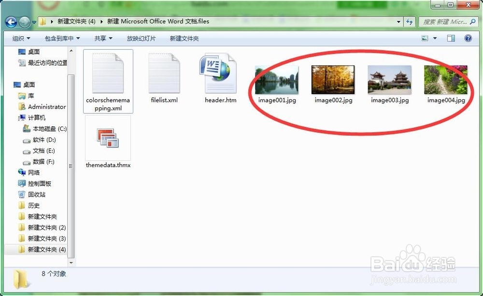This screenshot has height=296, width=483.
Task: Close the Explorer window
Action: (x=468, y=5)
